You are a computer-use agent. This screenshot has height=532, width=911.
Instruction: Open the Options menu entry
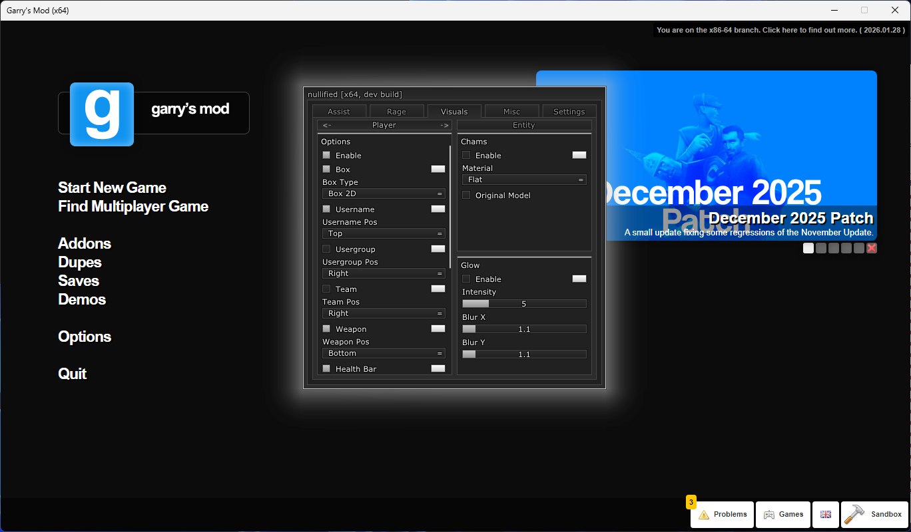85,336
